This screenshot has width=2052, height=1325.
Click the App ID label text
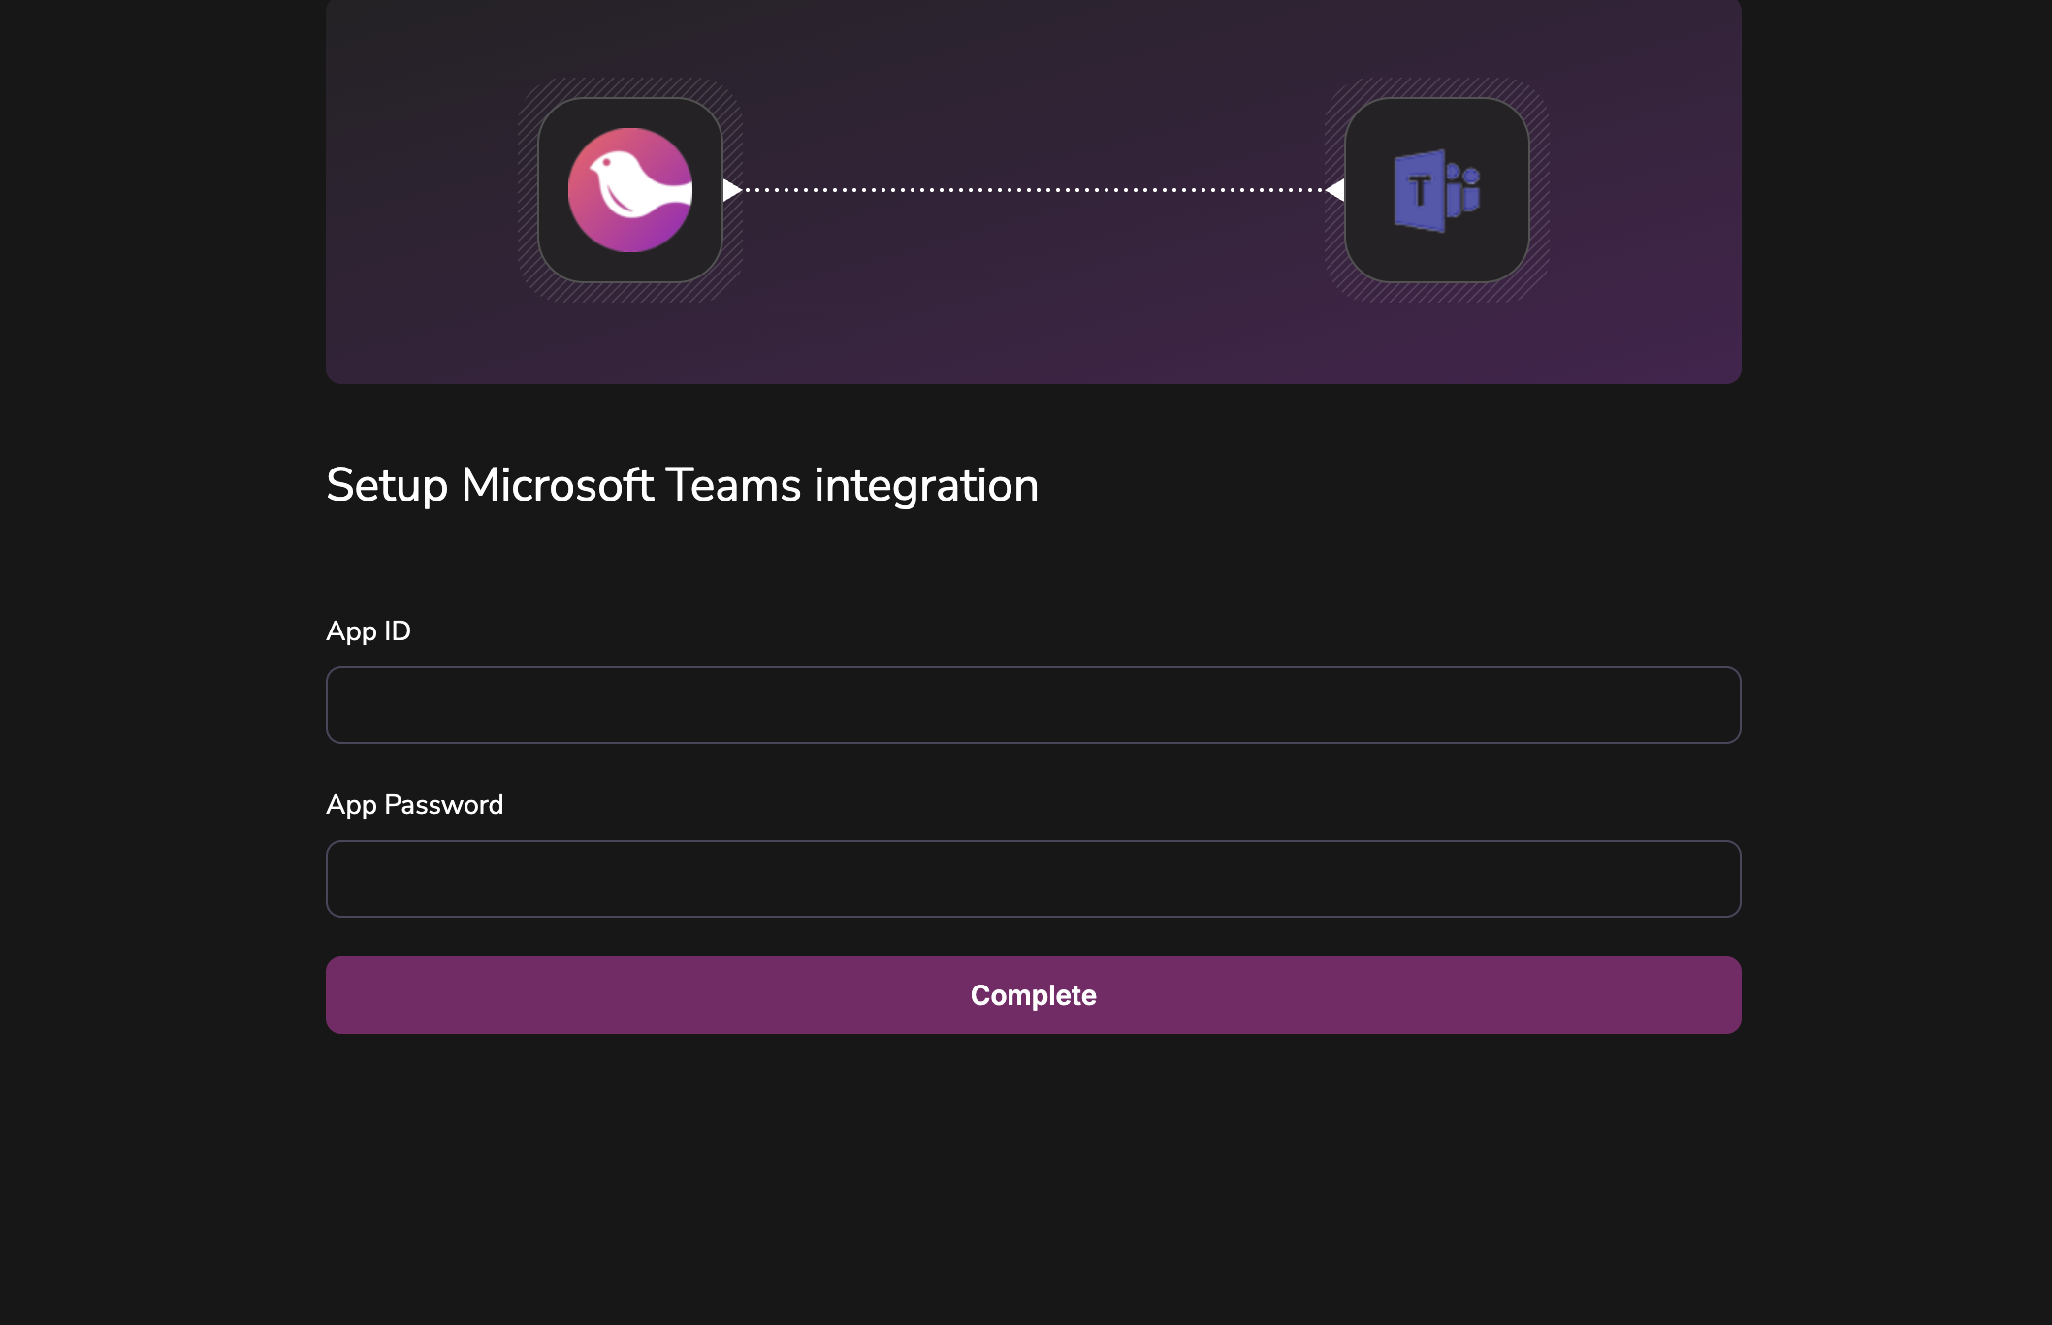369,631
